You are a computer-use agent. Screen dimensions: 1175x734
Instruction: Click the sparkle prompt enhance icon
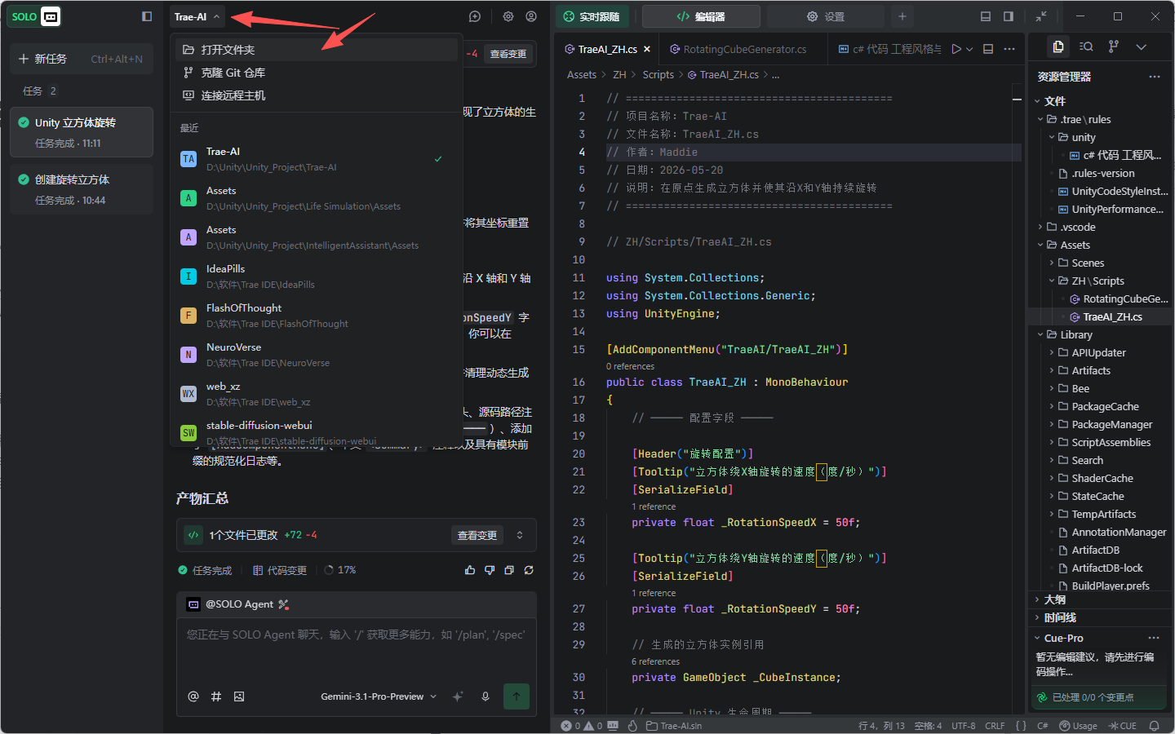coord(458,696)
